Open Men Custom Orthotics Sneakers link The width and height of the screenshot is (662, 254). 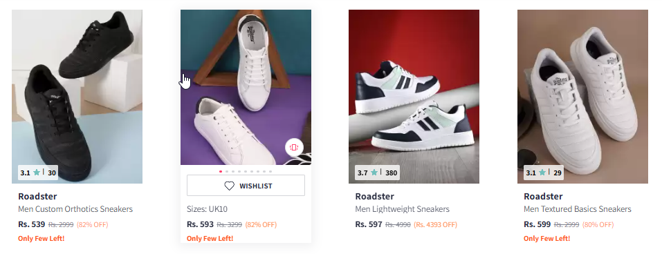(x=75, y=209)
